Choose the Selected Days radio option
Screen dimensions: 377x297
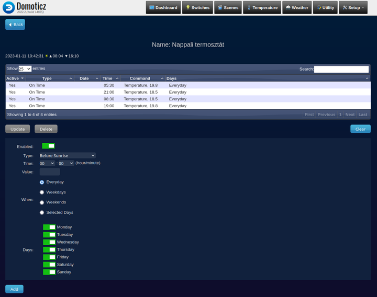coord(42,213)
